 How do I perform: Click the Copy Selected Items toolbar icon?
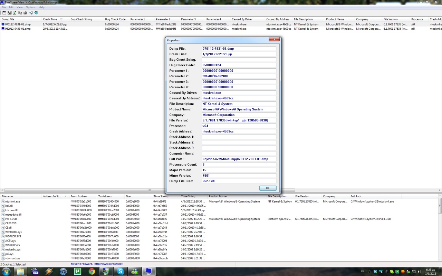[x=20, y=13]
